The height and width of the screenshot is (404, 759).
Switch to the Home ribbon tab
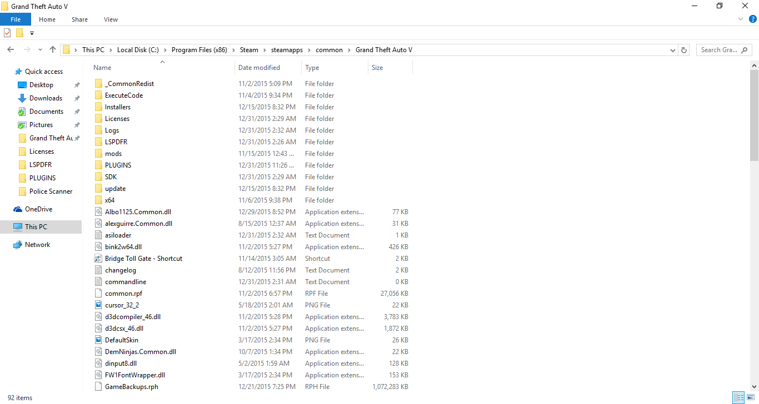47,19
